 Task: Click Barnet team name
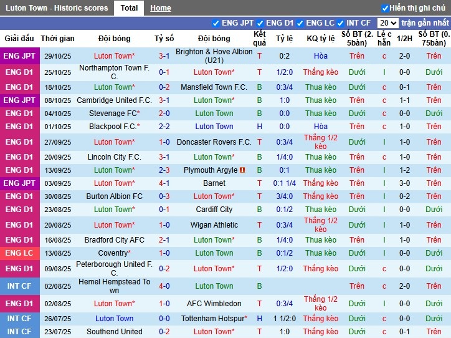214,183
